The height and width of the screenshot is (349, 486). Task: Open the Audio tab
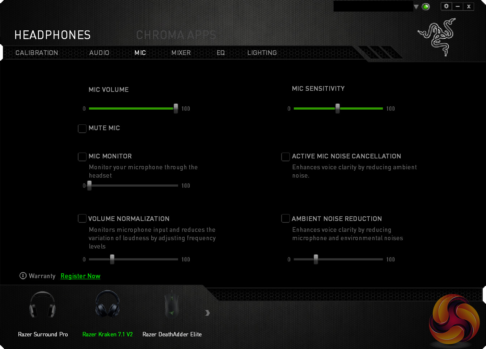[x=99, y=53]
